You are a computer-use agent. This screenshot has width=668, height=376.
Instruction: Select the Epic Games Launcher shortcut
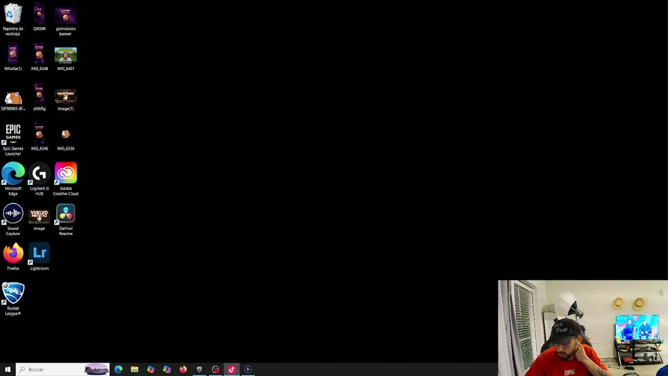13,139
